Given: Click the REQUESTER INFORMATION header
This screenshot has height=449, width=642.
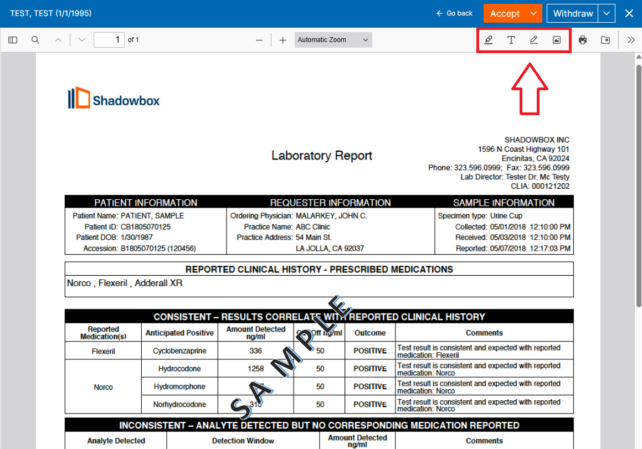Looking at the screenshot, I should tap(331, 203).
